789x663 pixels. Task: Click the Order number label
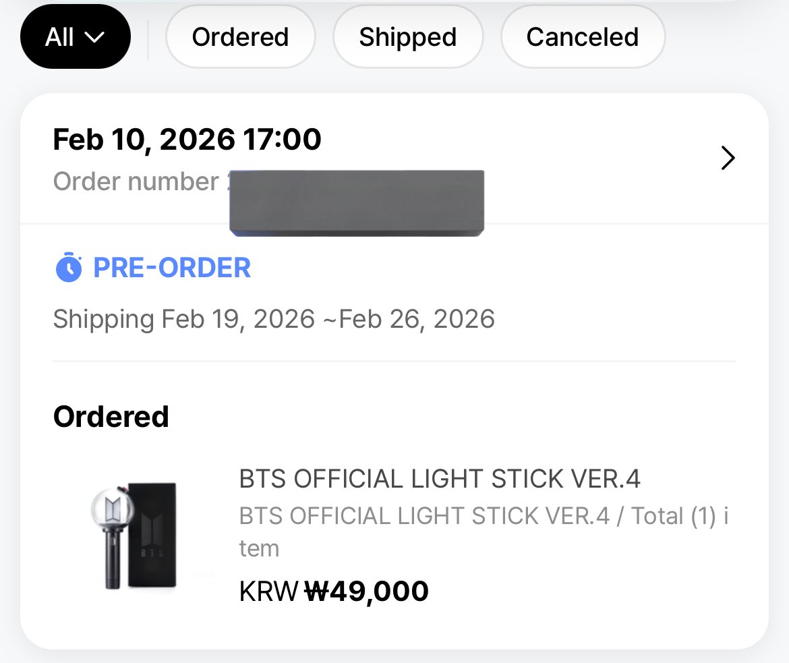(136, 181)
